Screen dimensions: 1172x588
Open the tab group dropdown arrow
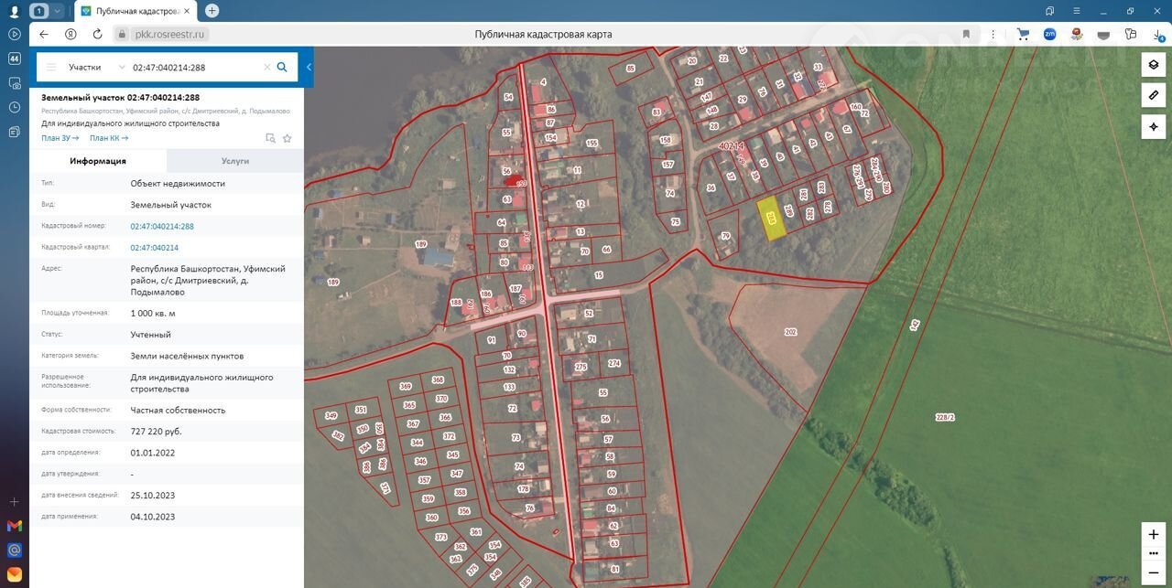pos(58,11)
